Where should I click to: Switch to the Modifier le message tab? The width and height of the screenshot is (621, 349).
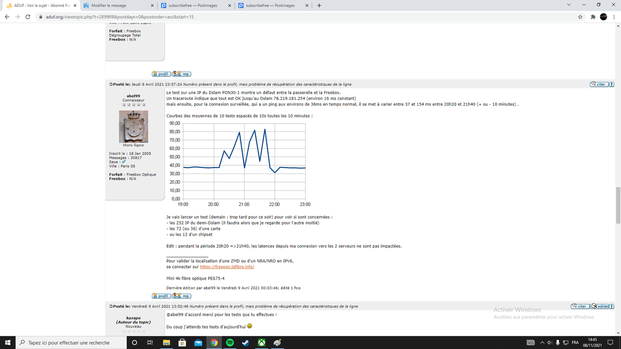pos(118,5)
